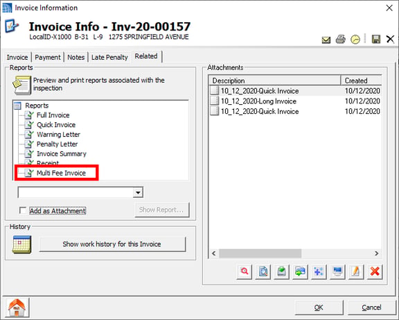
Task: Open the report dropdown arrow
Action: [138, 192]
